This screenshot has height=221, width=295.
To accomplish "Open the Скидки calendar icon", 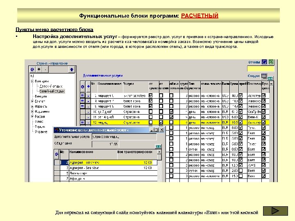I will pos(264,76).
